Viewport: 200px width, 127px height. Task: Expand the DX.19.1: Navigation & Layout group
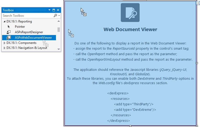coord(4,48)
